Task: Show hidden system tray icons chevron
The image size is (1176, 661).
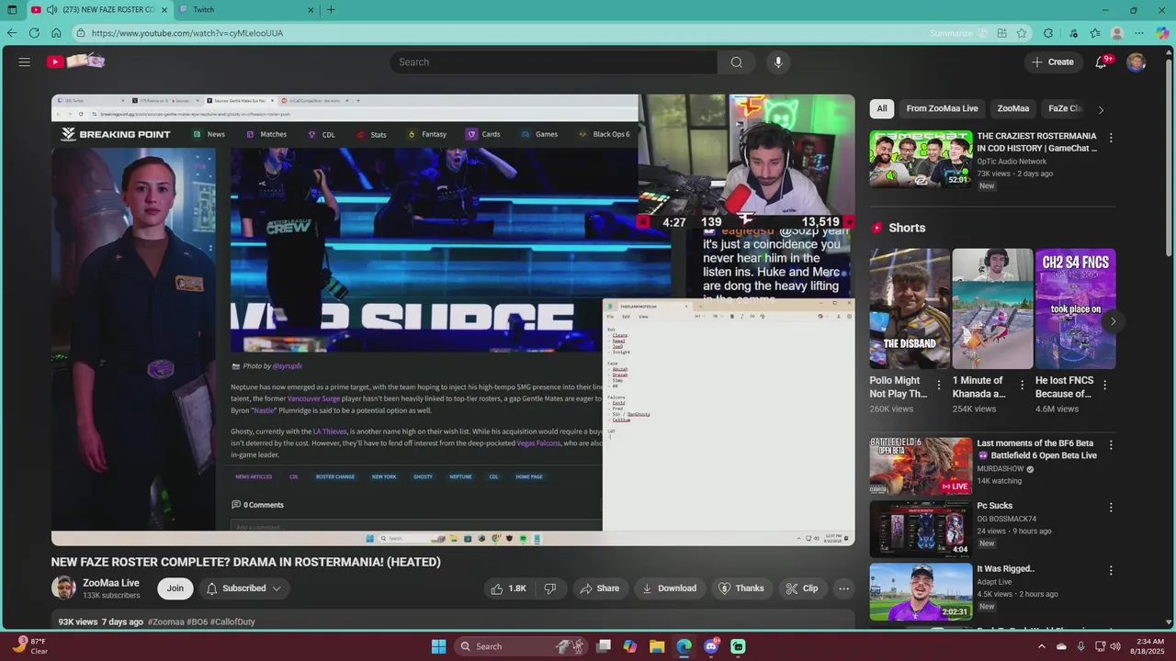Action: [x=1041, y=646]
